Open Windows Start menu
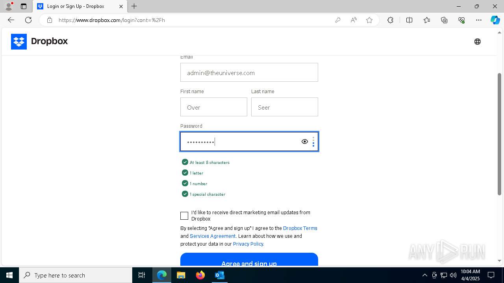This screenshot has height=283, width=504. [9, 275]
